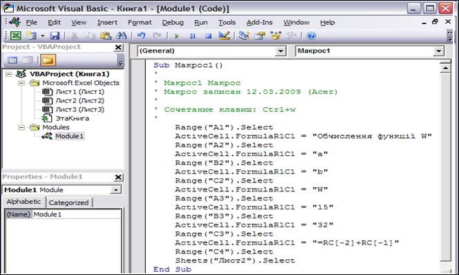This screenshot has height=275, width=459.
Task: Click the code window scroll up arrow
Action: coord(445,68)
